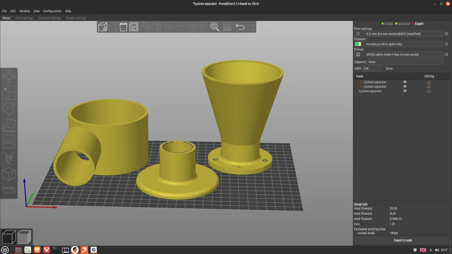The image size is (452, 254).
Task: Select the Move tool in the left toolbar
Action: click(9, 76)
